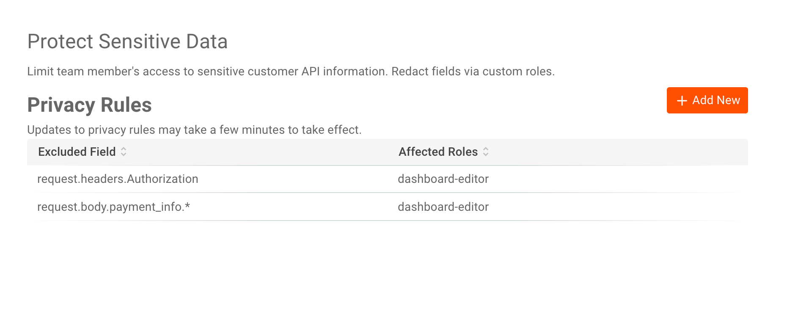Select the request.headers.Authorization field cell
Viewport: 787px width, 309px height.
click(x=118, y=179)
